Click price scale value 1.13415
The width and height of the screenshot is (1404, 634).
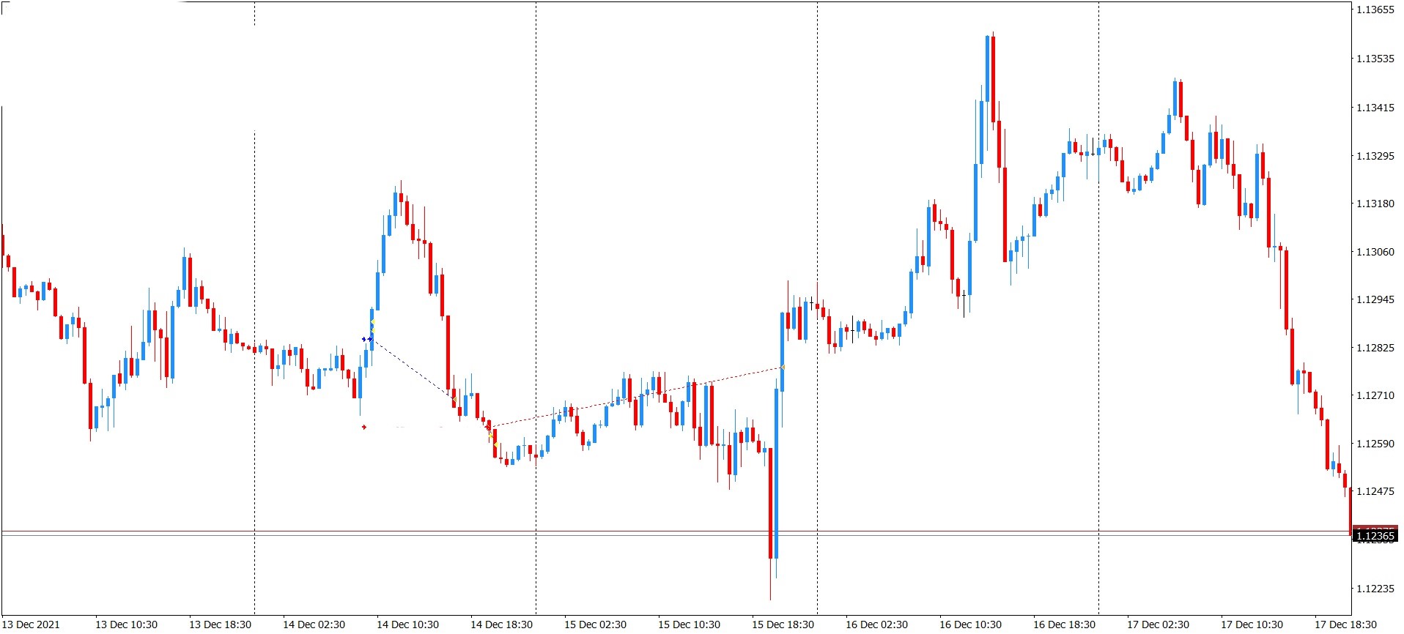pos(1375,108)
